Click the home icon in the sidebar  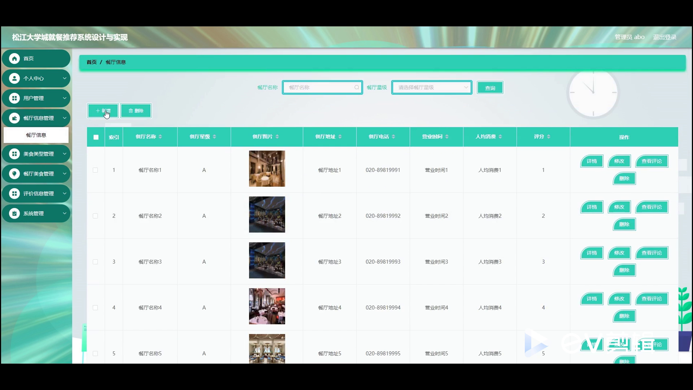click(x=14, y=58)
